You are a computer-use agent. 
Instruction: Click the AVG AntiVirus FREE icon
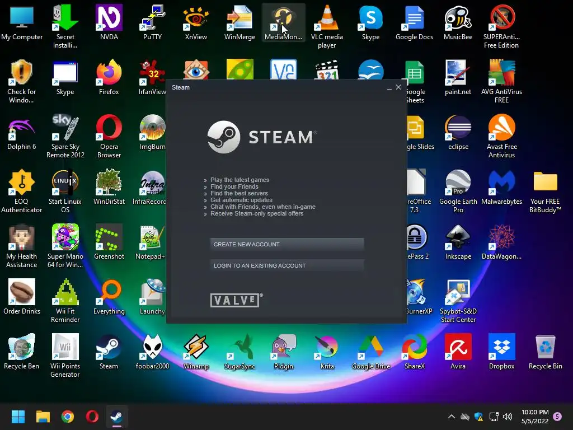501,81
